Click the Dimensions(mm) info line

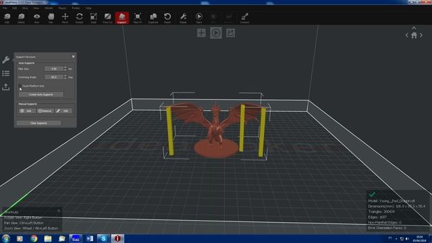tap(396, 207)
